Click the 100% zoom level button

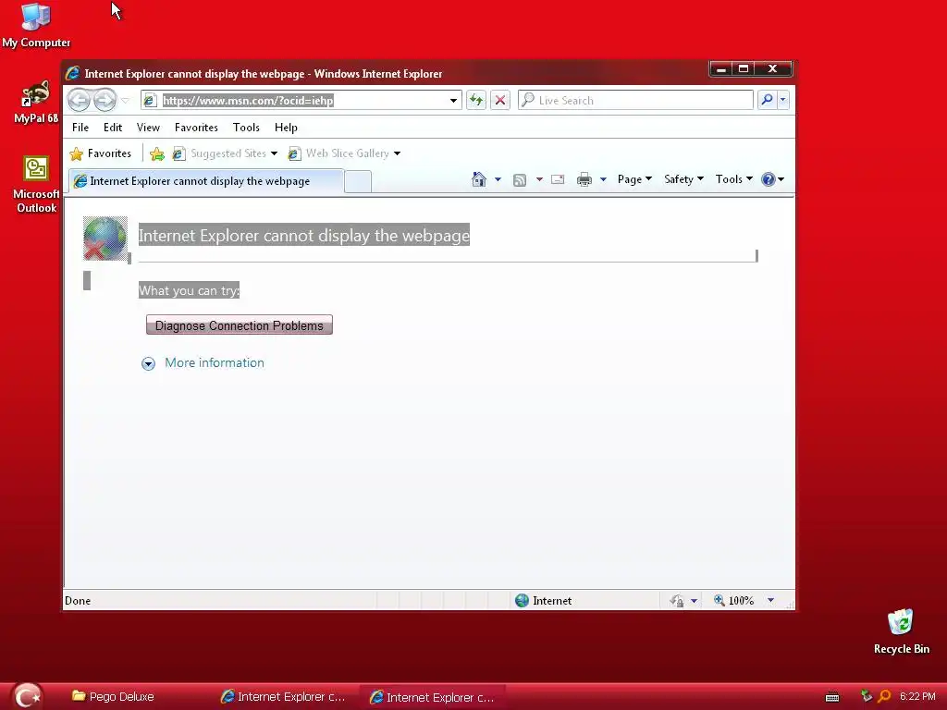[733, 601]
